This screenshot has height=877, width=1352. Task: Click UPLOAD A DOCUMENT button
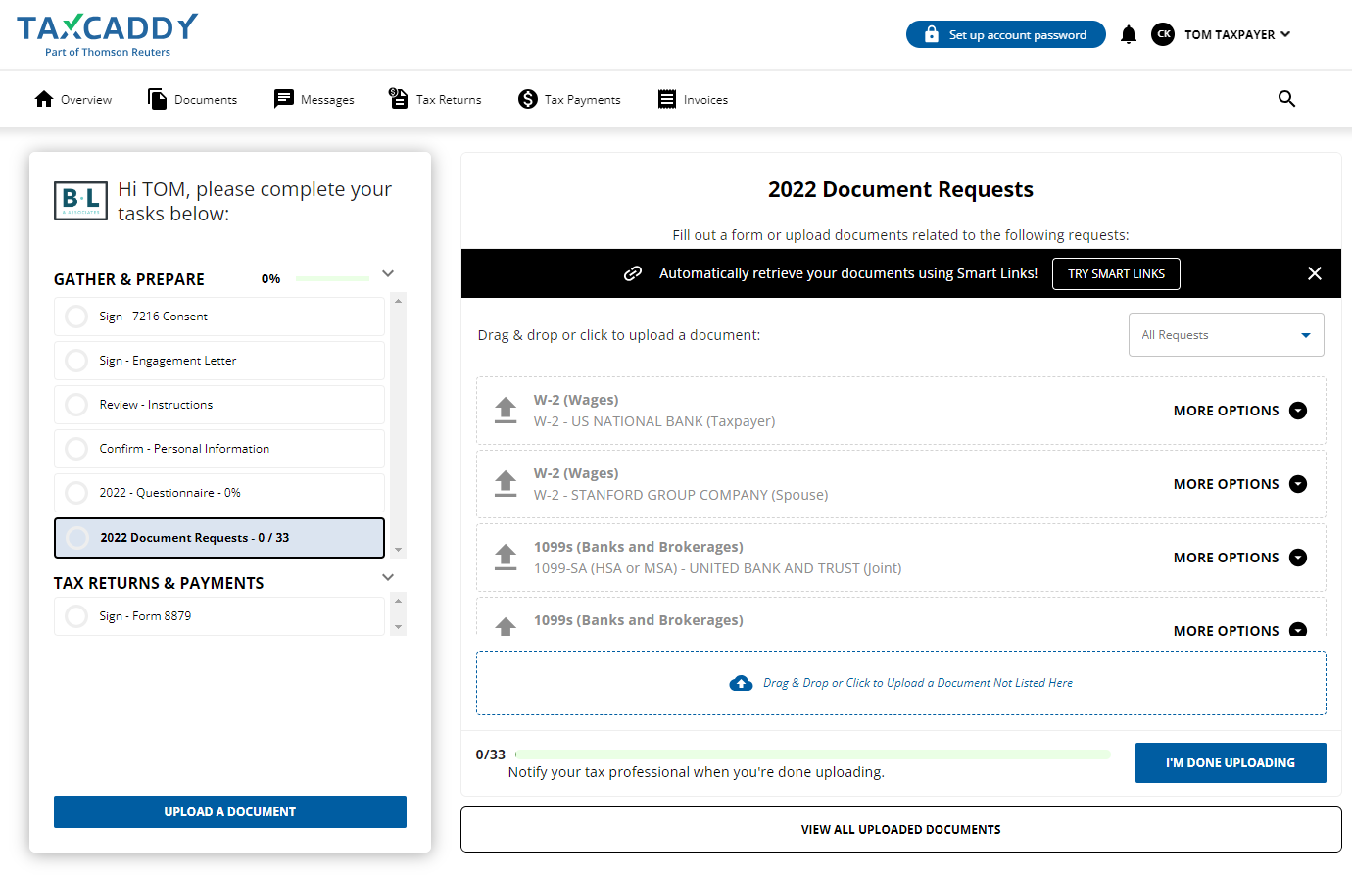pos(230,811)
